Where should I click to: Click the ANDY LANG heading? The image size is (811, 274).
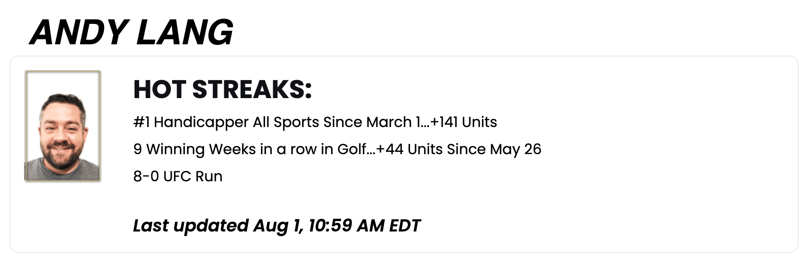pos(131,33)
